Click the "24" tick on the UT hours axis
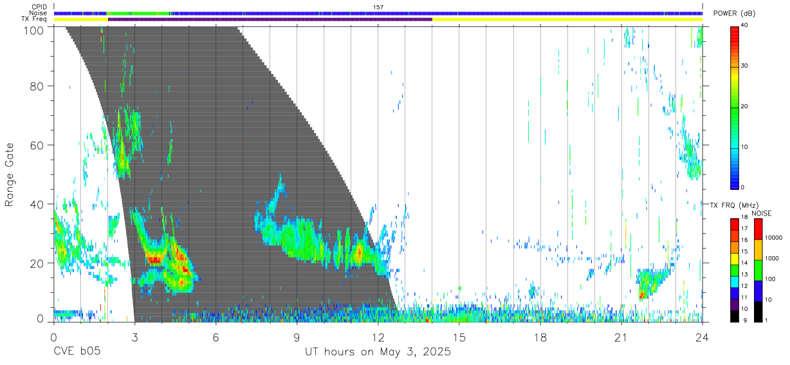790x365 pixels. pyautogui.click(x=703, y=337)
